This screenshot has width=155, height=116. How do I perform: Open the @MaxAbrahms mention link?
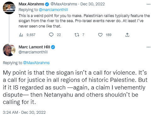[x=36, y=63]
